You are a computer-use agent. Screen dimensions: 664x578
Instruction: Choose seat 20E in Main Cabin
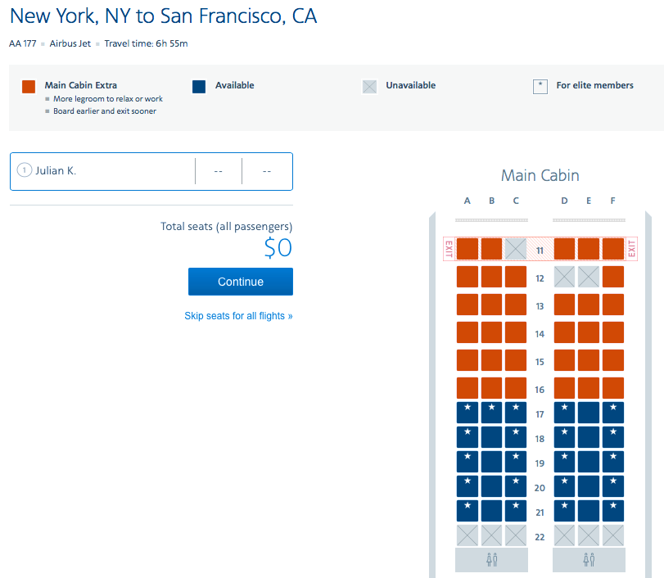588,486
